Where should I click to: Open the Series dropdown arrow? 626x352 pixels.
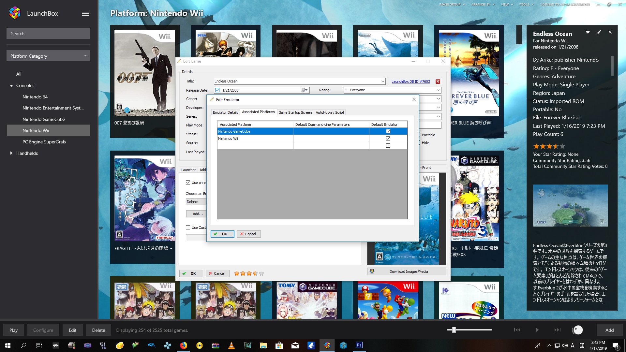click(x=438, y=117)
